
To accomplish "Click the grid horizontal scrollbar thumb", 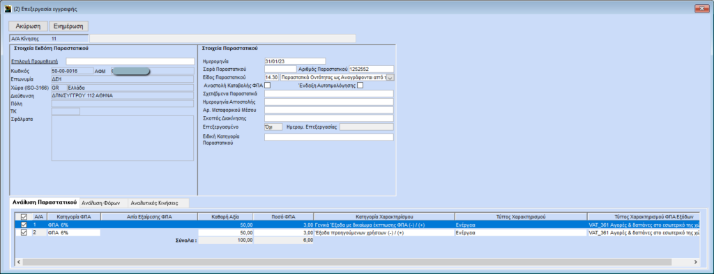I will 347,262.
